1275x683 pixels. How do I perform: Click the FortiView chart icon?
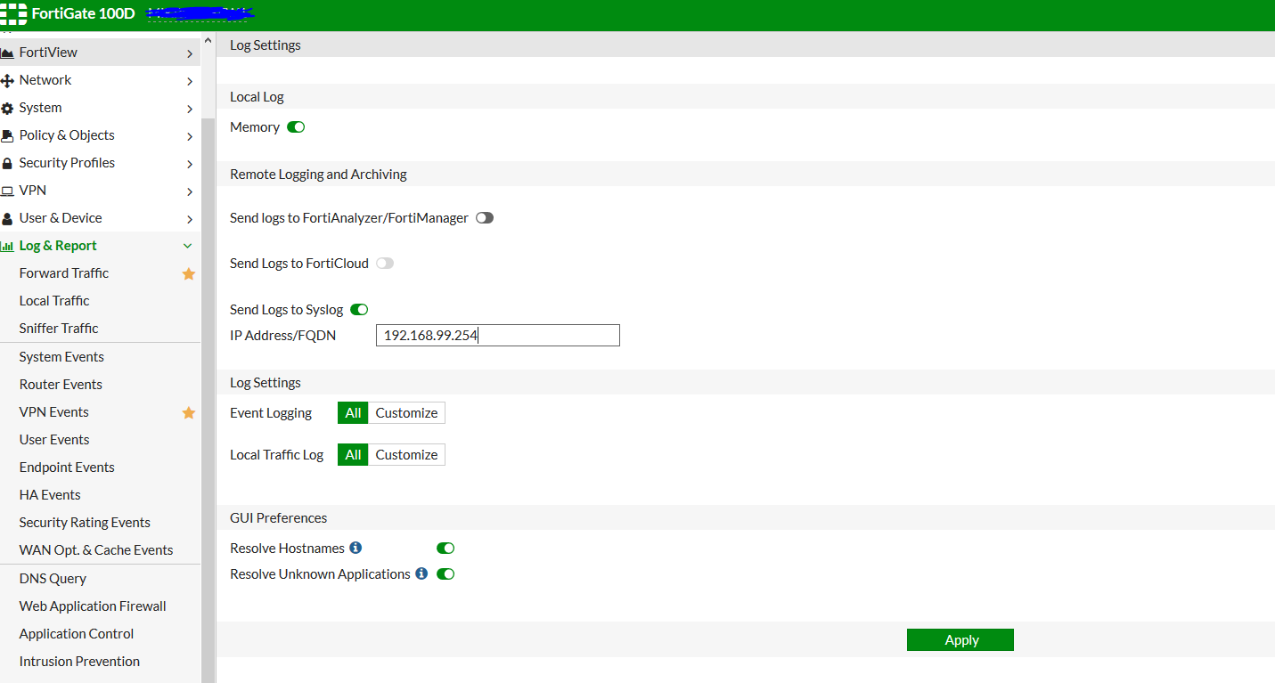click(7, 53)
